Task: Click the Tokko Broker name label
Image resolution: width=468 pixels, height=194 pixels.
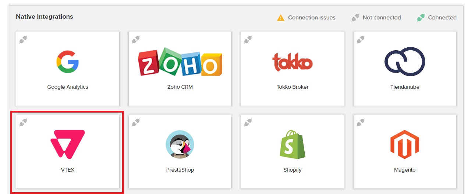Action: pos(292,87)
